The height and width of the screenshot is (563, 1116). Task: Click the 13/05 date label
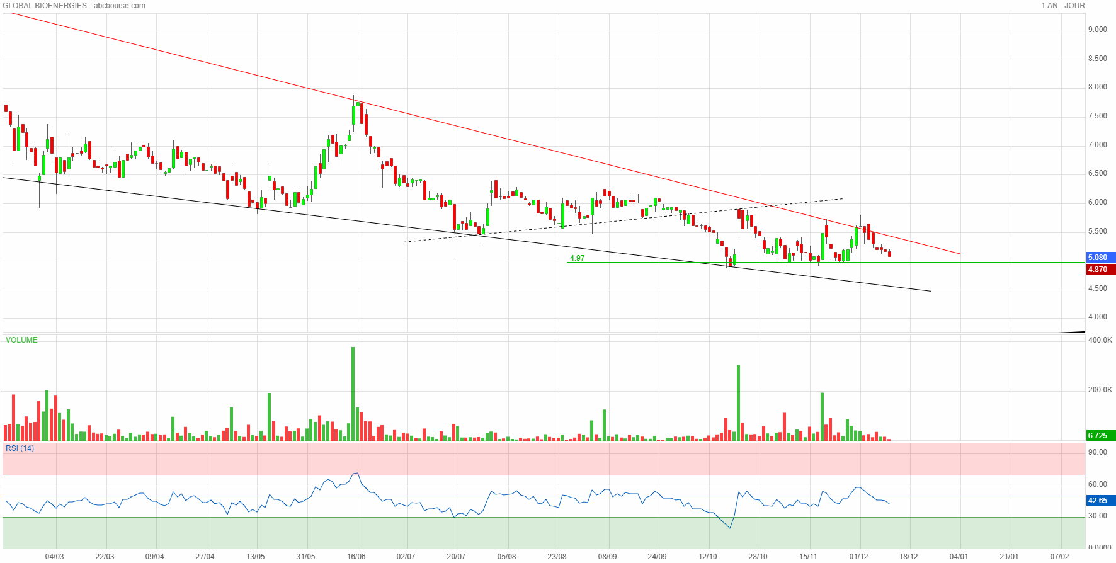[256, 557]
